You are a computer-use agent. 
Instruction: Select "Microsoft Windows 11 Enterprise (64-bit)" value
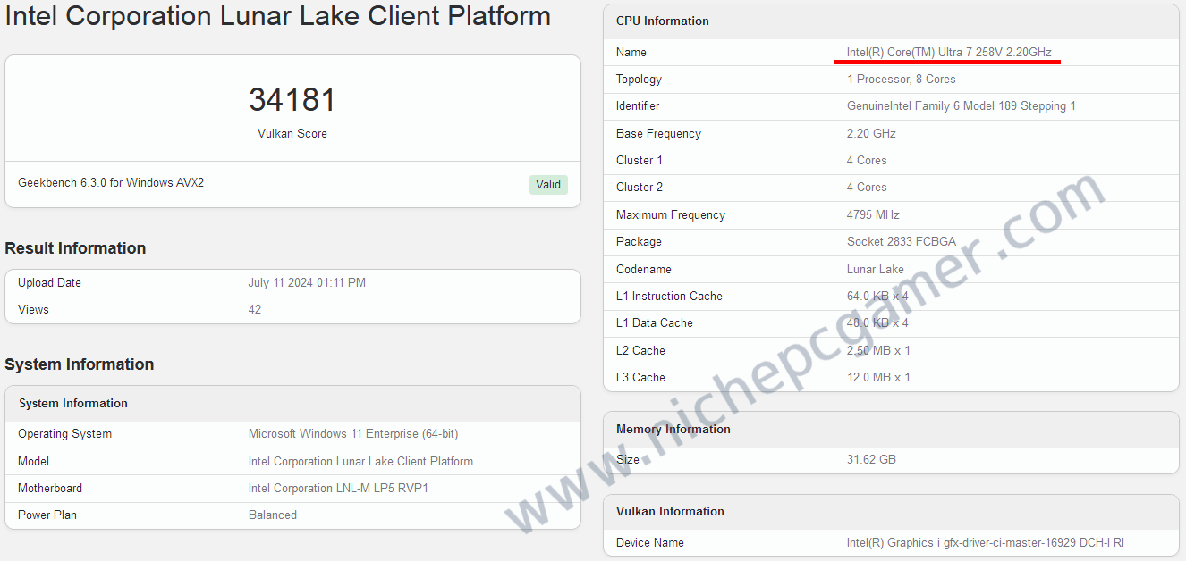353,434
